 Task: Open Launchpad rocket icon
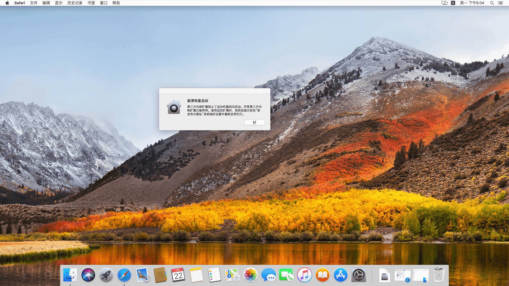point(106,275)
